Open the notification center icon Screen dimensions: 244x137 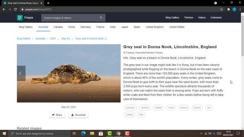(238, 134)
